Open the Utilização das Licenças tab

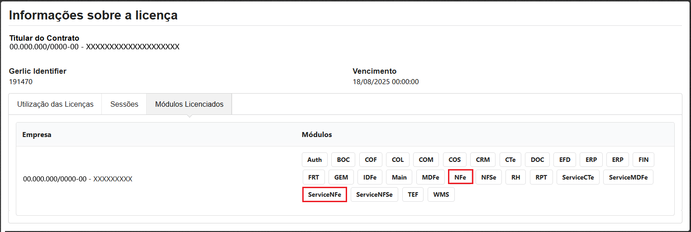(x=55, y=104)
